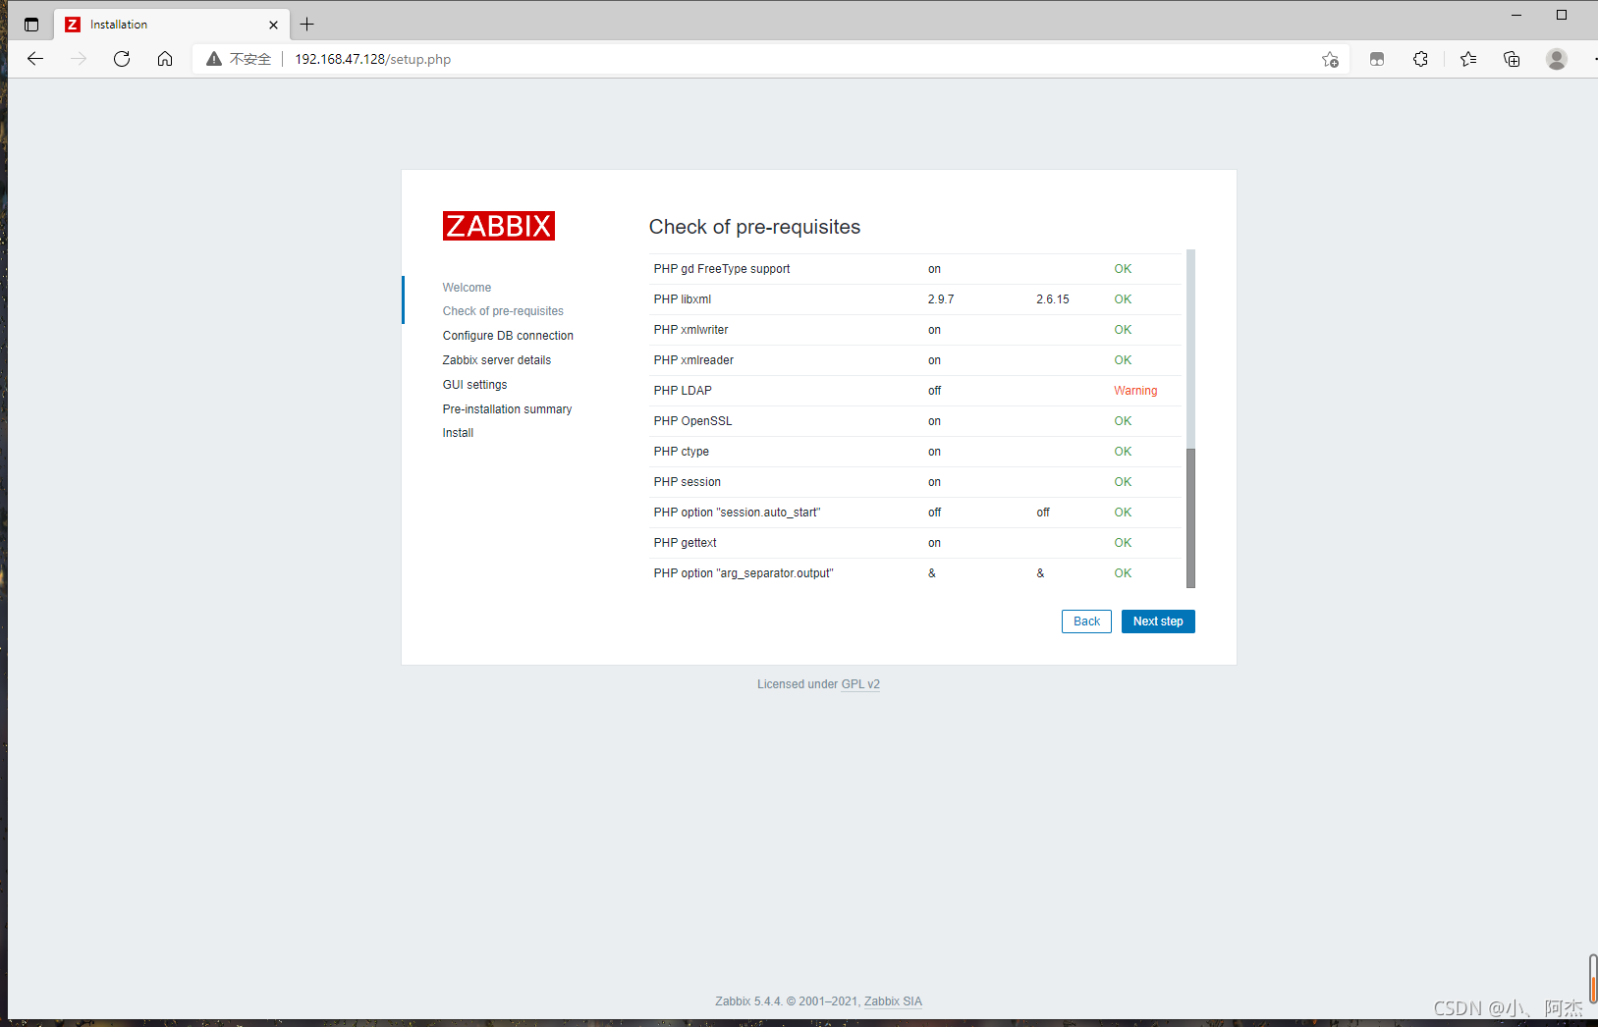Reload the page with the refresh icon

point(122,59)
